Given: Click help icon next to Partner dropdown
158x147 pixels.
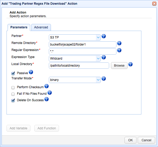Looking at the screenshot, I should point(104,36).
